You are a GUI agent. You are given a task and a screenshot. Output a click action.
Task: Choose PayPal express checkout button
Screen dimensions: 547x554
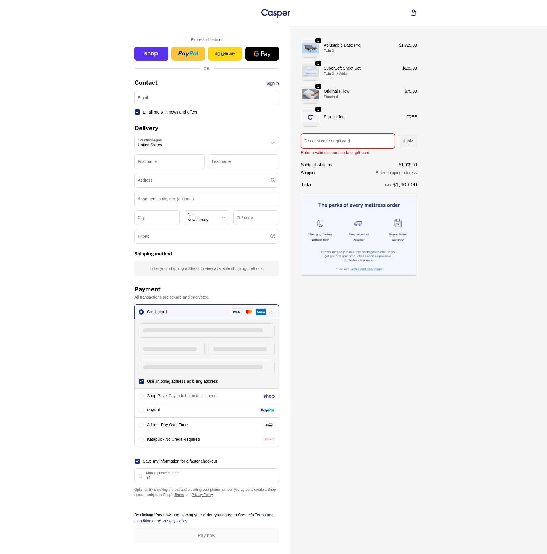click(188, 54)
